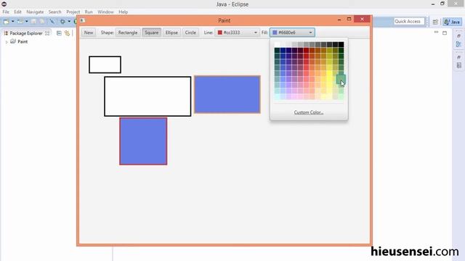The height and width of the screenshot is (261, 465).
Task: Open the File menu in Eclipse
Action: (6, 12)
